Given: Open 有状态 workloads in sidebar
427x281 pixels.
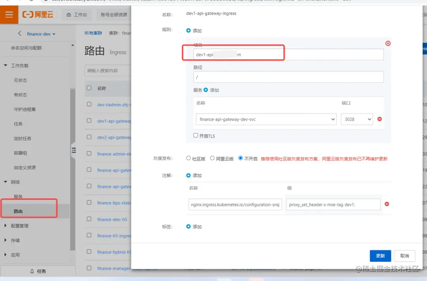Looking at the screenshot, I should coord(21,95).
